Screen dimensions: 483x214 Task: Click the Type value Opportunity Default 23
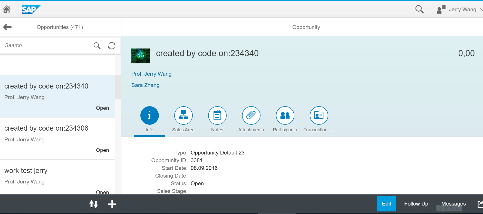click(218, 153)
